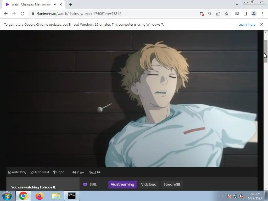Expand the tab search chevron
Viewport: 268px width, 201px height.
point(237,4)
